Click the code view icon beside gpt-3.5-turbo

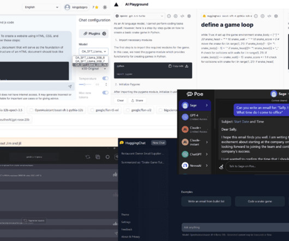coord(182,16)
